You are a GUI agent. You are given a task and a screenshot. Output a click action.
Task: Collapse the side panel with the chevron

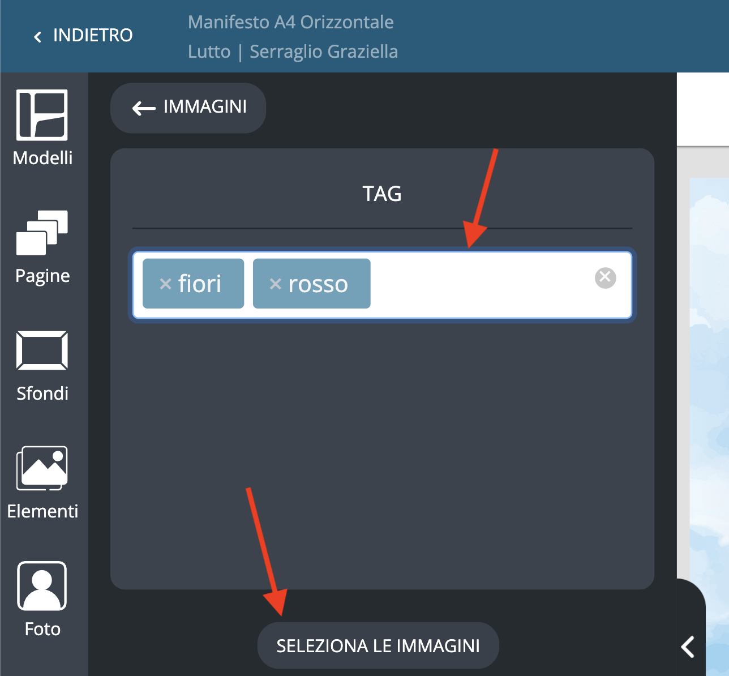tap(688, 646)
